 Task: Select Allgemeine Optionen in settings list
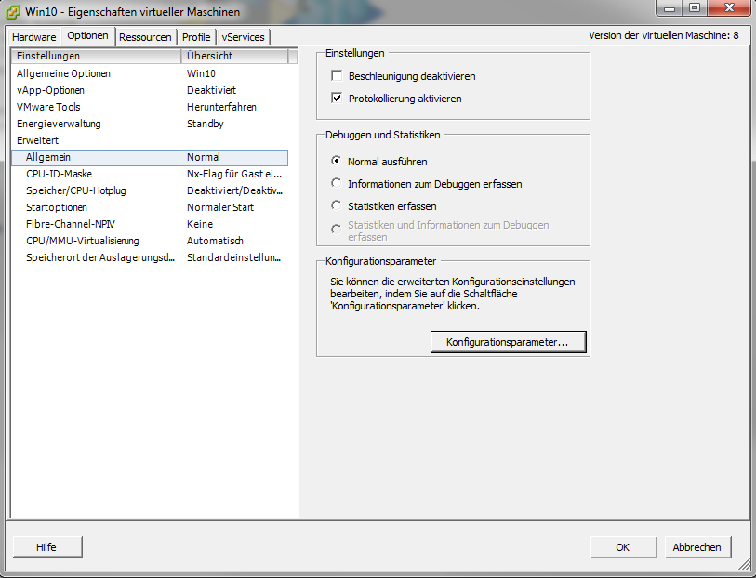point(63,73)
